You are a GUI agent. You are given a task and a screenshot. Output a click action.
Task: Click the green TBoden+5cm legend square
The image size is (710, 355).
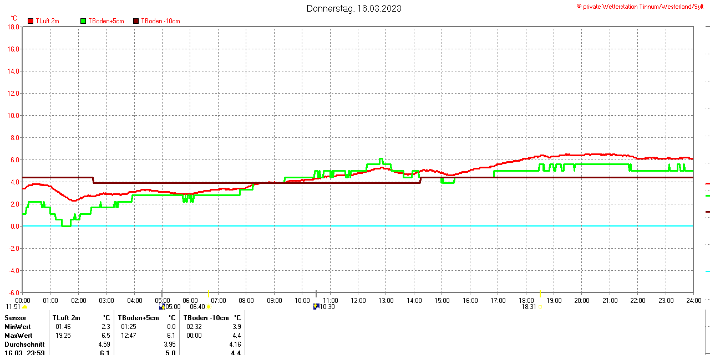point(83,21)
